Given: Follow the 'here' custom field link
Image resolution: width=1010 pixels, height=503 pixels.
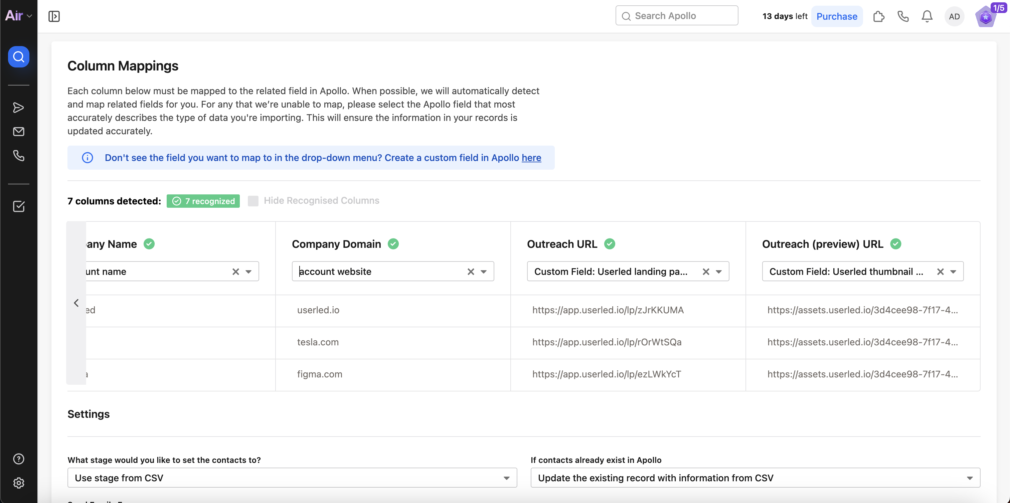Looking at the screenshot, I should (x=531, y=158).
